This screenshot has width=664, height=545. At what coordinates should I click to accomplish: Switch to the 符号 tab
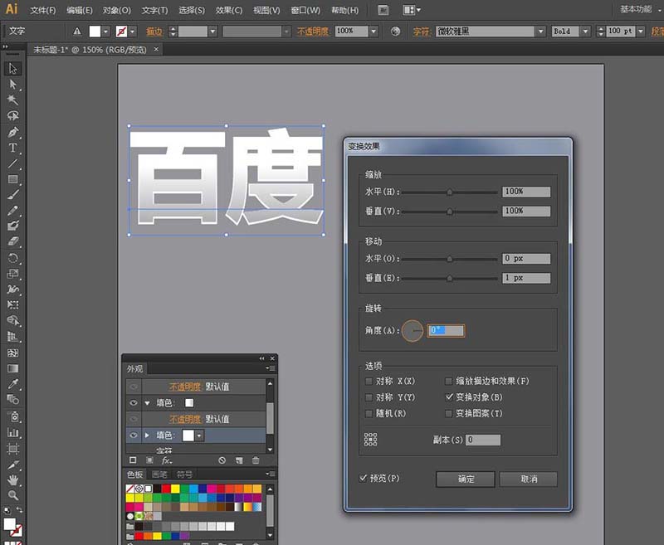click(183, 474)
